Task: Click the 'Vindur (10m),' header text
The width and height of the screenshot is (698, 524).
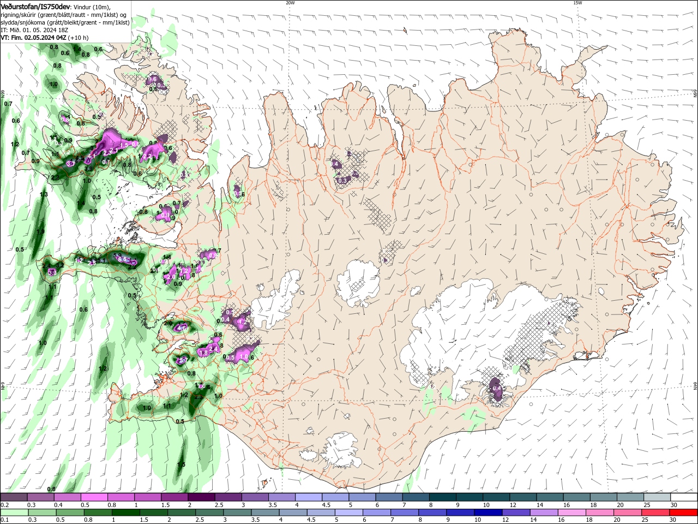Action: coord(92,7)
